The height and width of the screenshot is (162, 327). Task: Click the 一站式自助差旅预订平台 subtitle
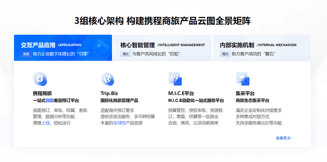(x=56, y=101)
